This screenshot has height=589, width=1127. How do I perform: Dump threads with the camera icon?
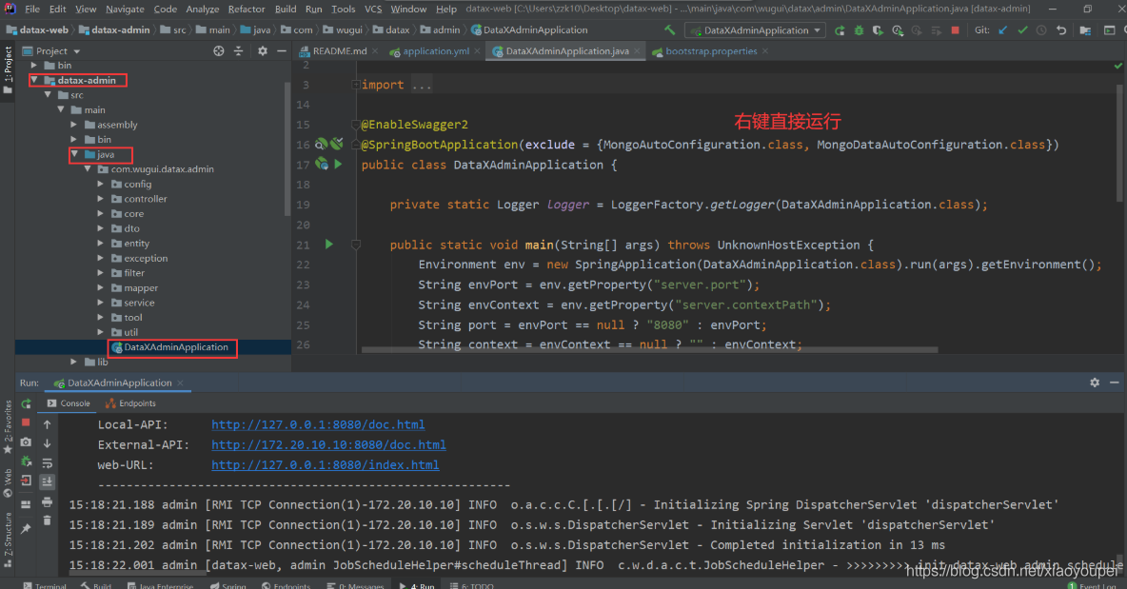tap(26, 442)
